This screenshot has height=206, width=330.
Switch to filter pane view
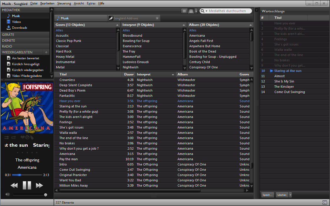[191, 11]
